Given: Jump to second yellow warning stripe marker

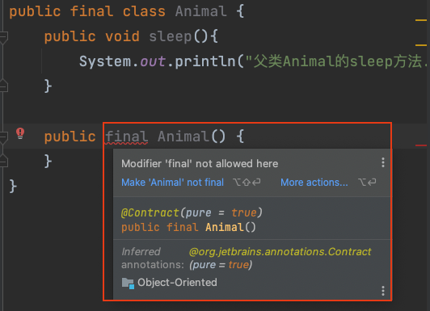Looking at the screenshot, I should pos(421,45).
